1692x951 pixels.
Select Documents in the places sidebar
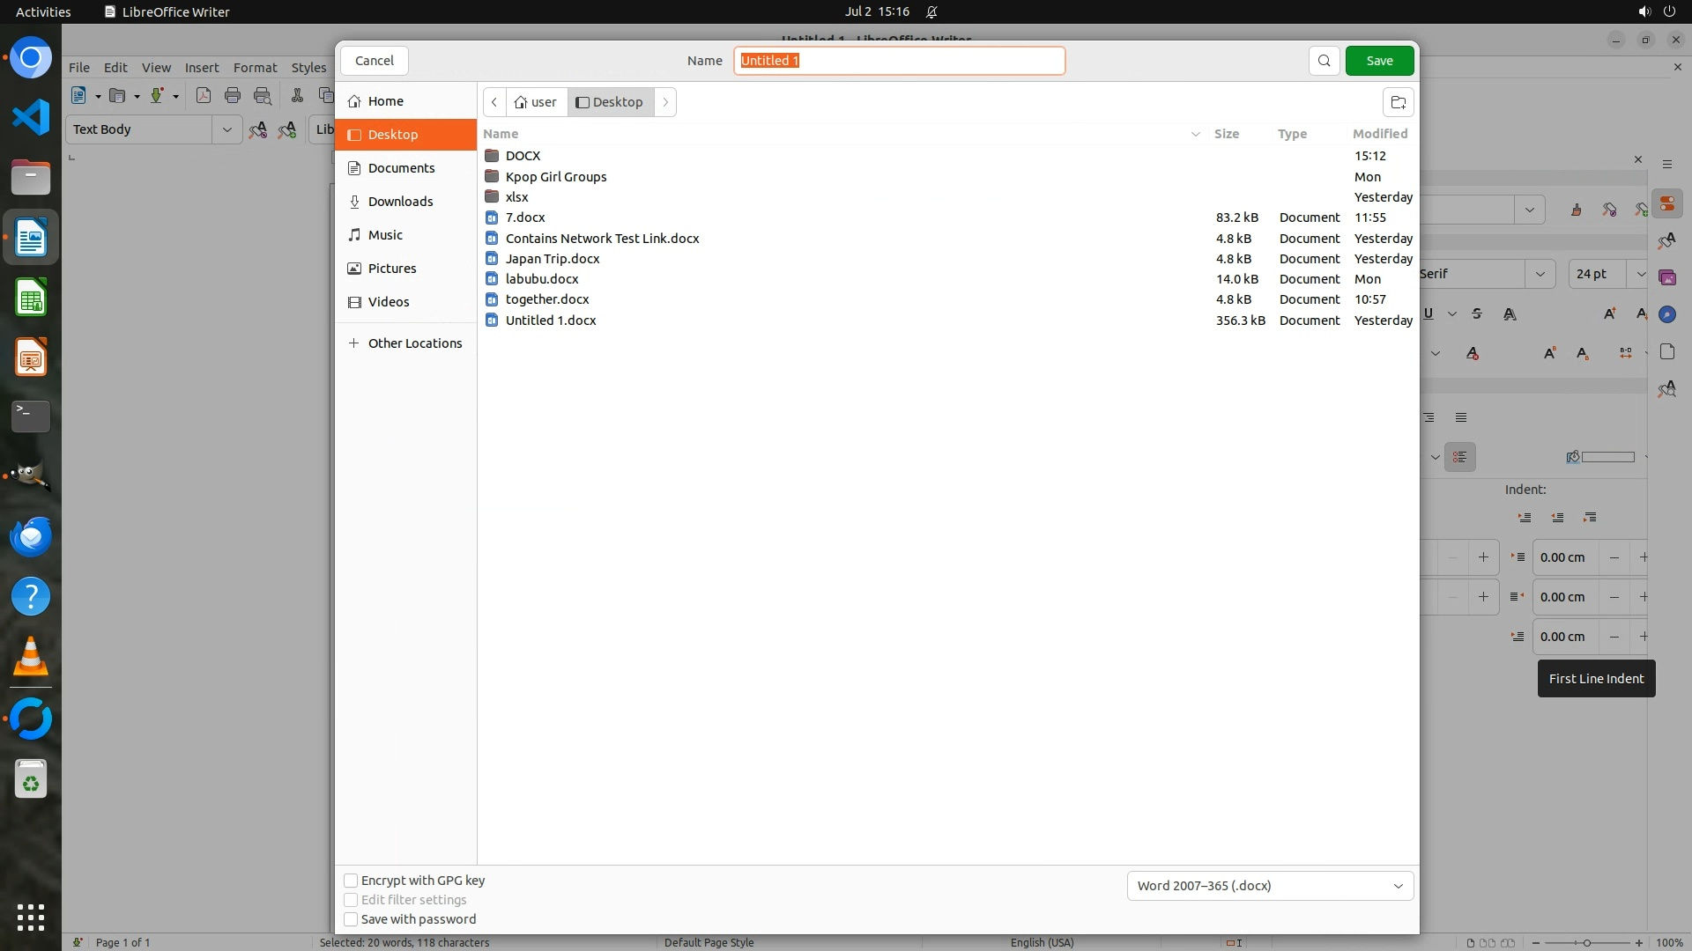click(401, 168)
